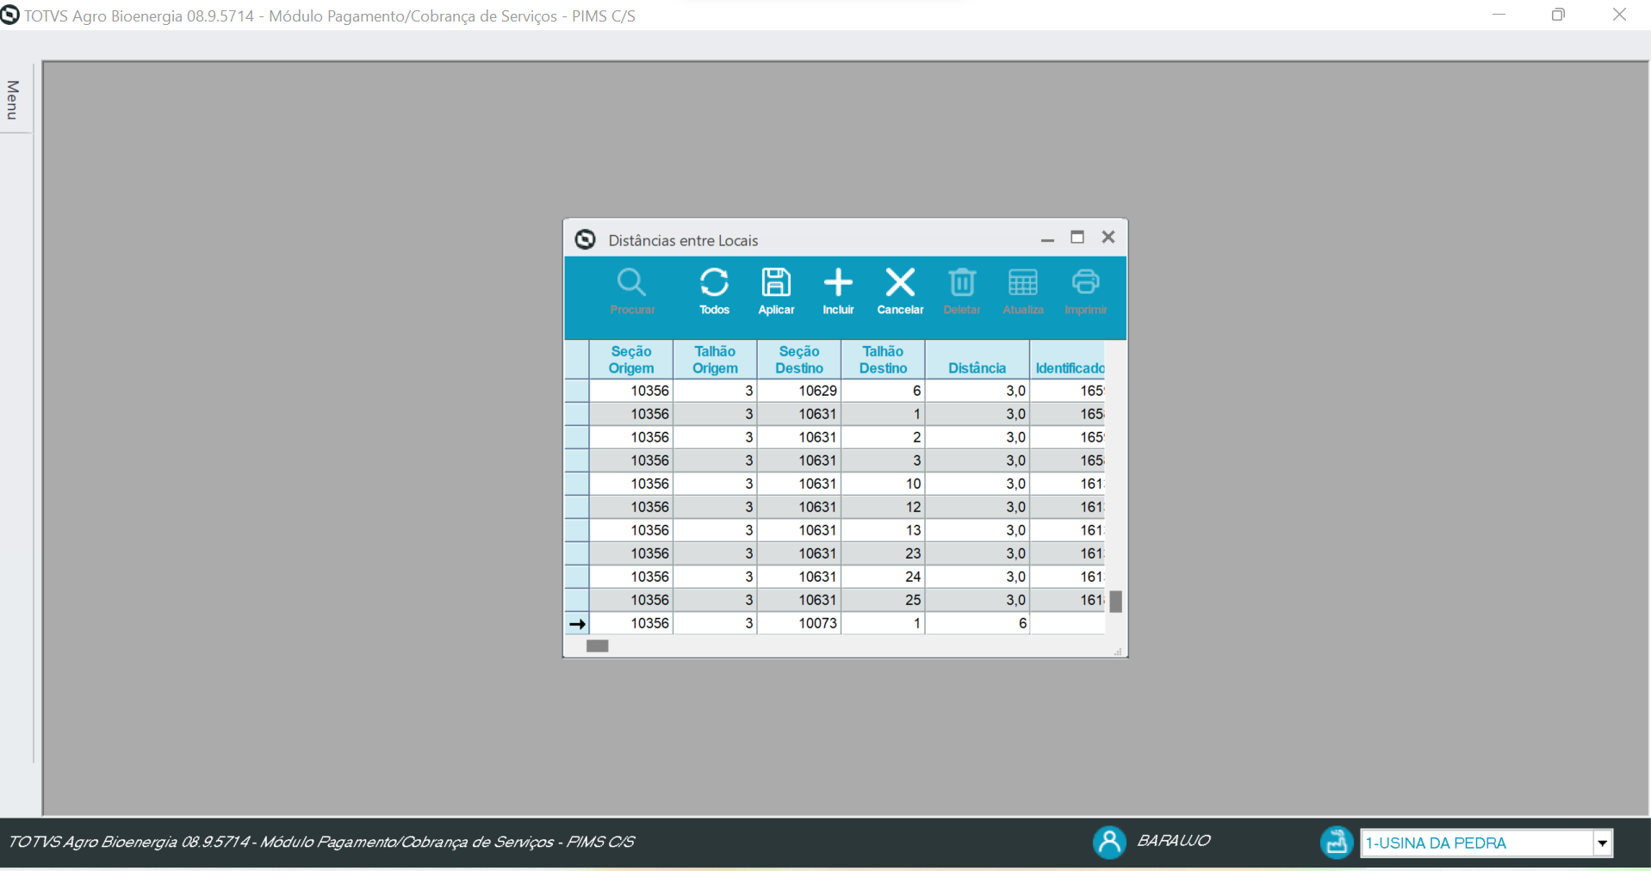Click the TOTVS application logo in title bar
1651x871 pixels.
coord(9,15)
